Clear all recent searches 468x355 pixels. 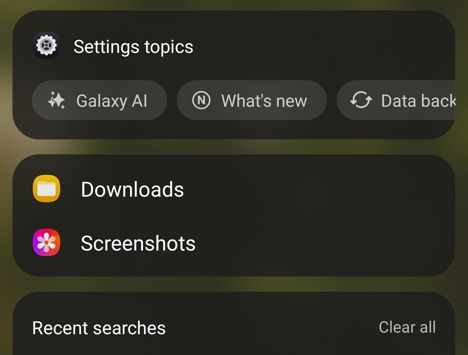click(407, 327)
